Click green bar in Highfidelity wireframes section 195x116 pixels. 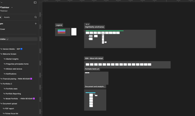pyautogui.click(x=105, y=31)
